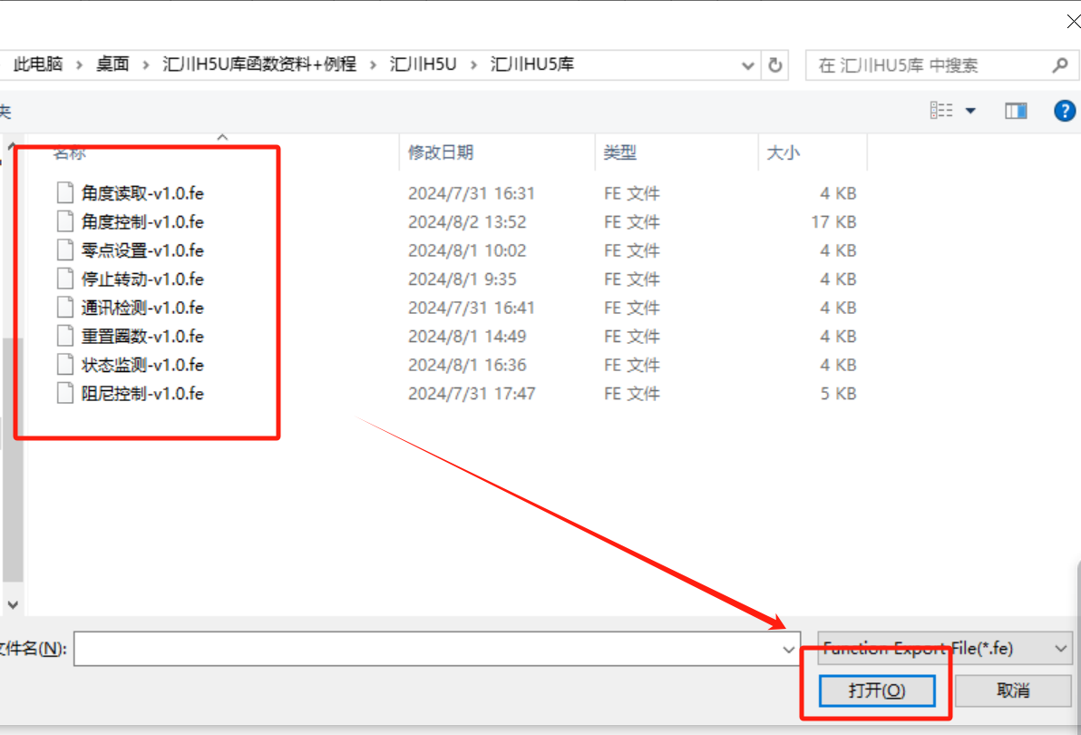Click the change view layout icon
Image resolution: width=1081 pixels, height=735 pixels.
point(942,111)
